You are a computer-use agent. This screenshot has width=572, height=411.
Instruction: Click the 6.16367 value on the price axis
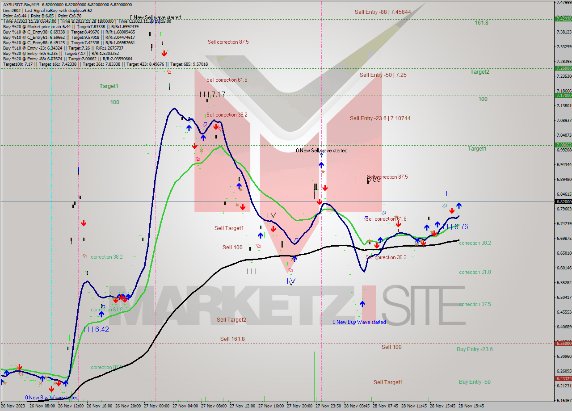pos(564,400)
